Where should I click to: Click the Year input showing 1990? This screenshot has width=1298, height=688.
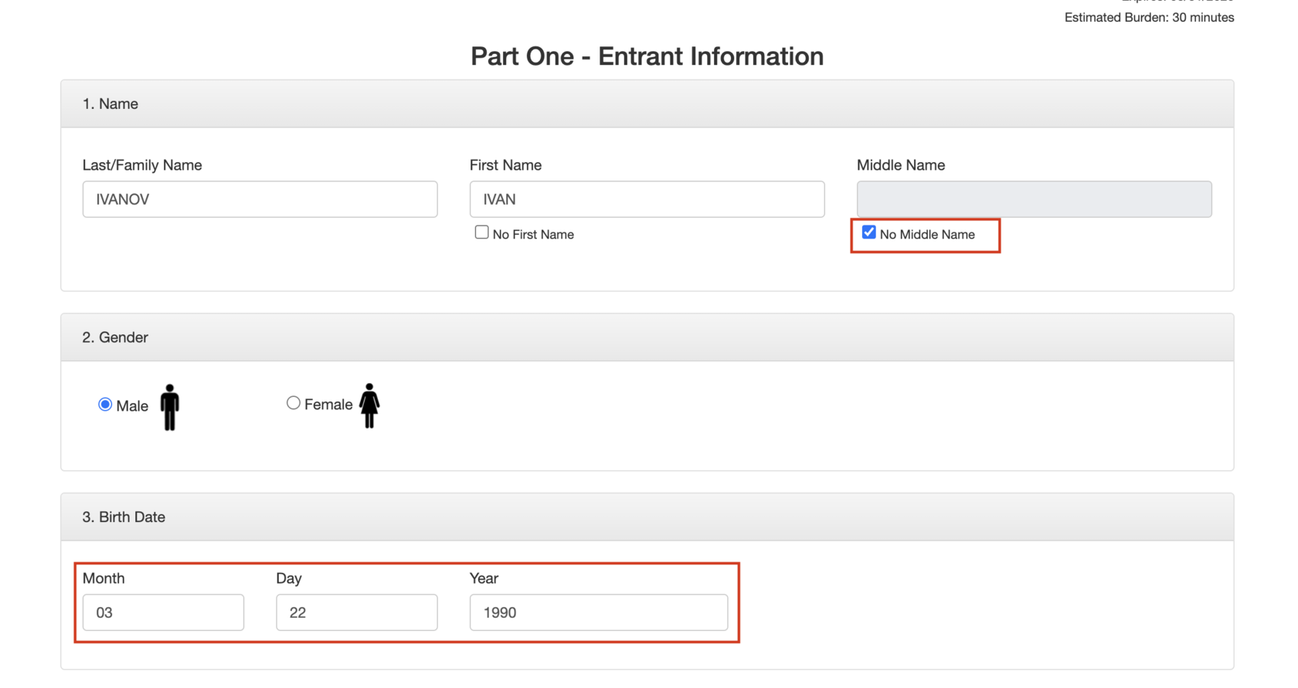coord(598,612)
